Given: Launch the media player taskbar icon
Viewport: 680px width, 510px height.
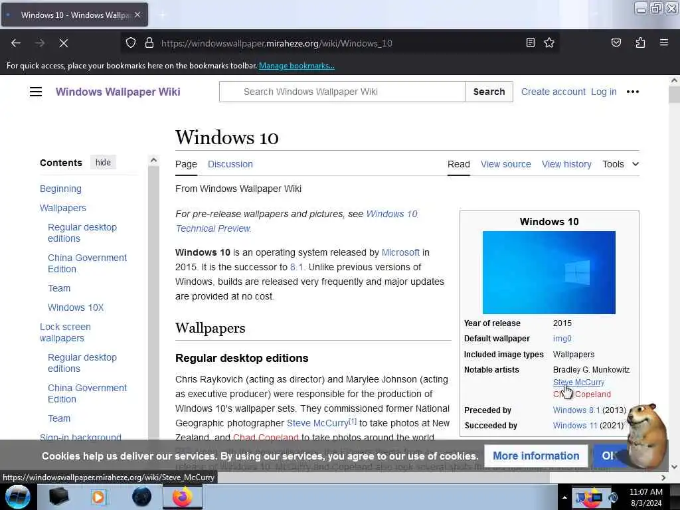Looking at the screenshot, I should 99,497.
